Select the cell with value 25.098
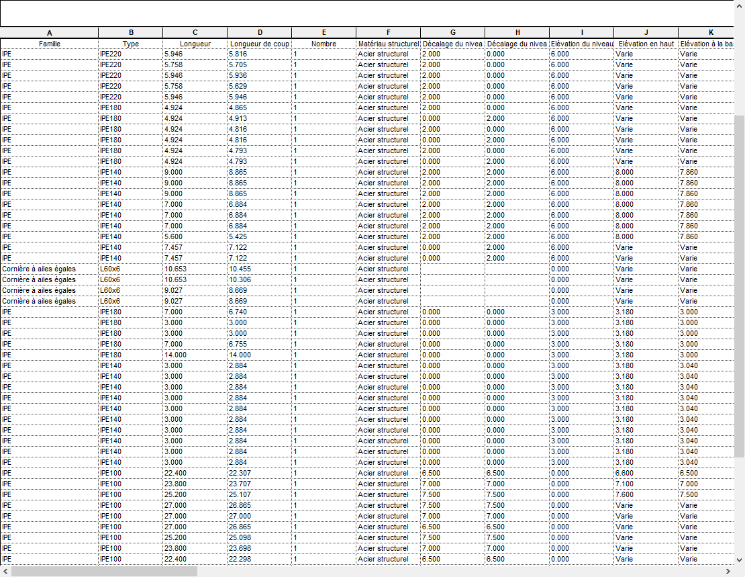The height and width of the screenshot is (577, 745). (x=259, y=537)
